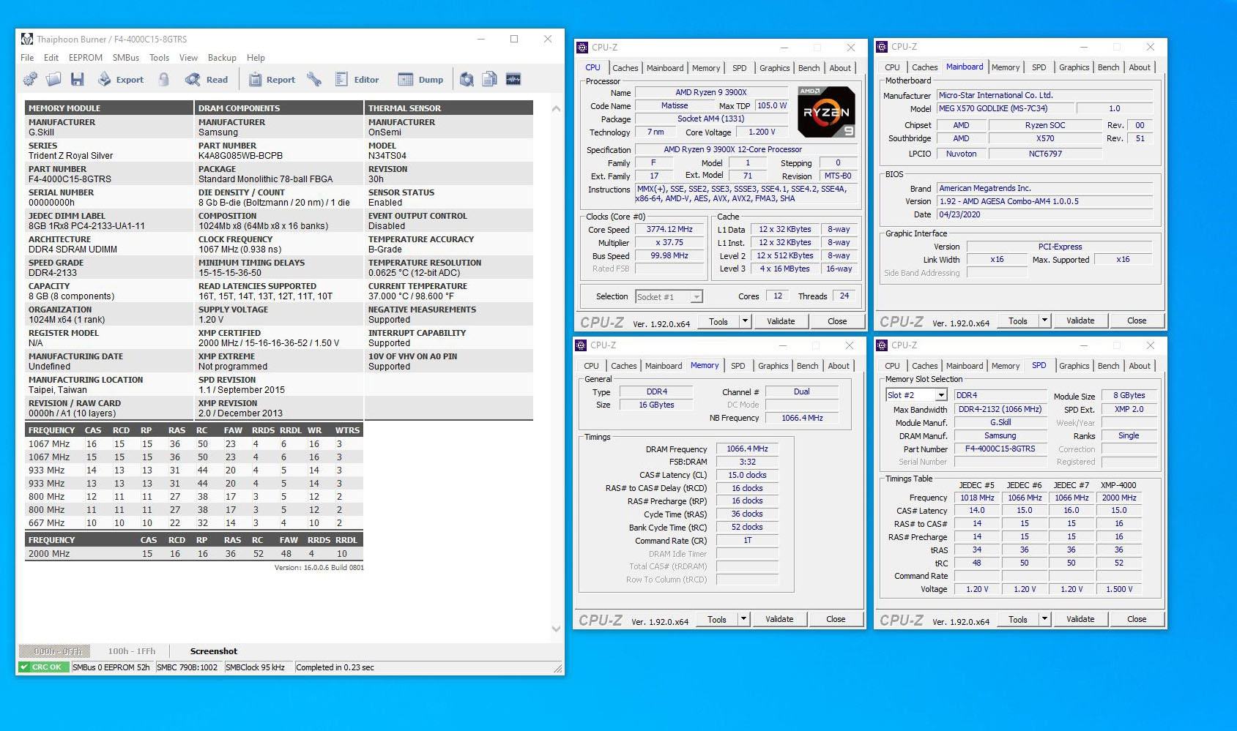The height and width of the screenshot is (731, 1237).
Task: Open settings gears icon in Thaiphoon Burner toolbar
Action: (30, 79)
